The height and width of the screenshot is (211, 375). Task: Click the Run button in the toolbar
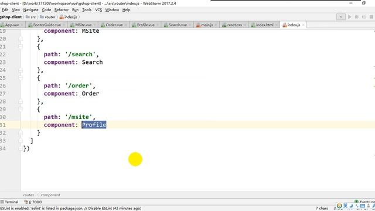tap(350, 17)
